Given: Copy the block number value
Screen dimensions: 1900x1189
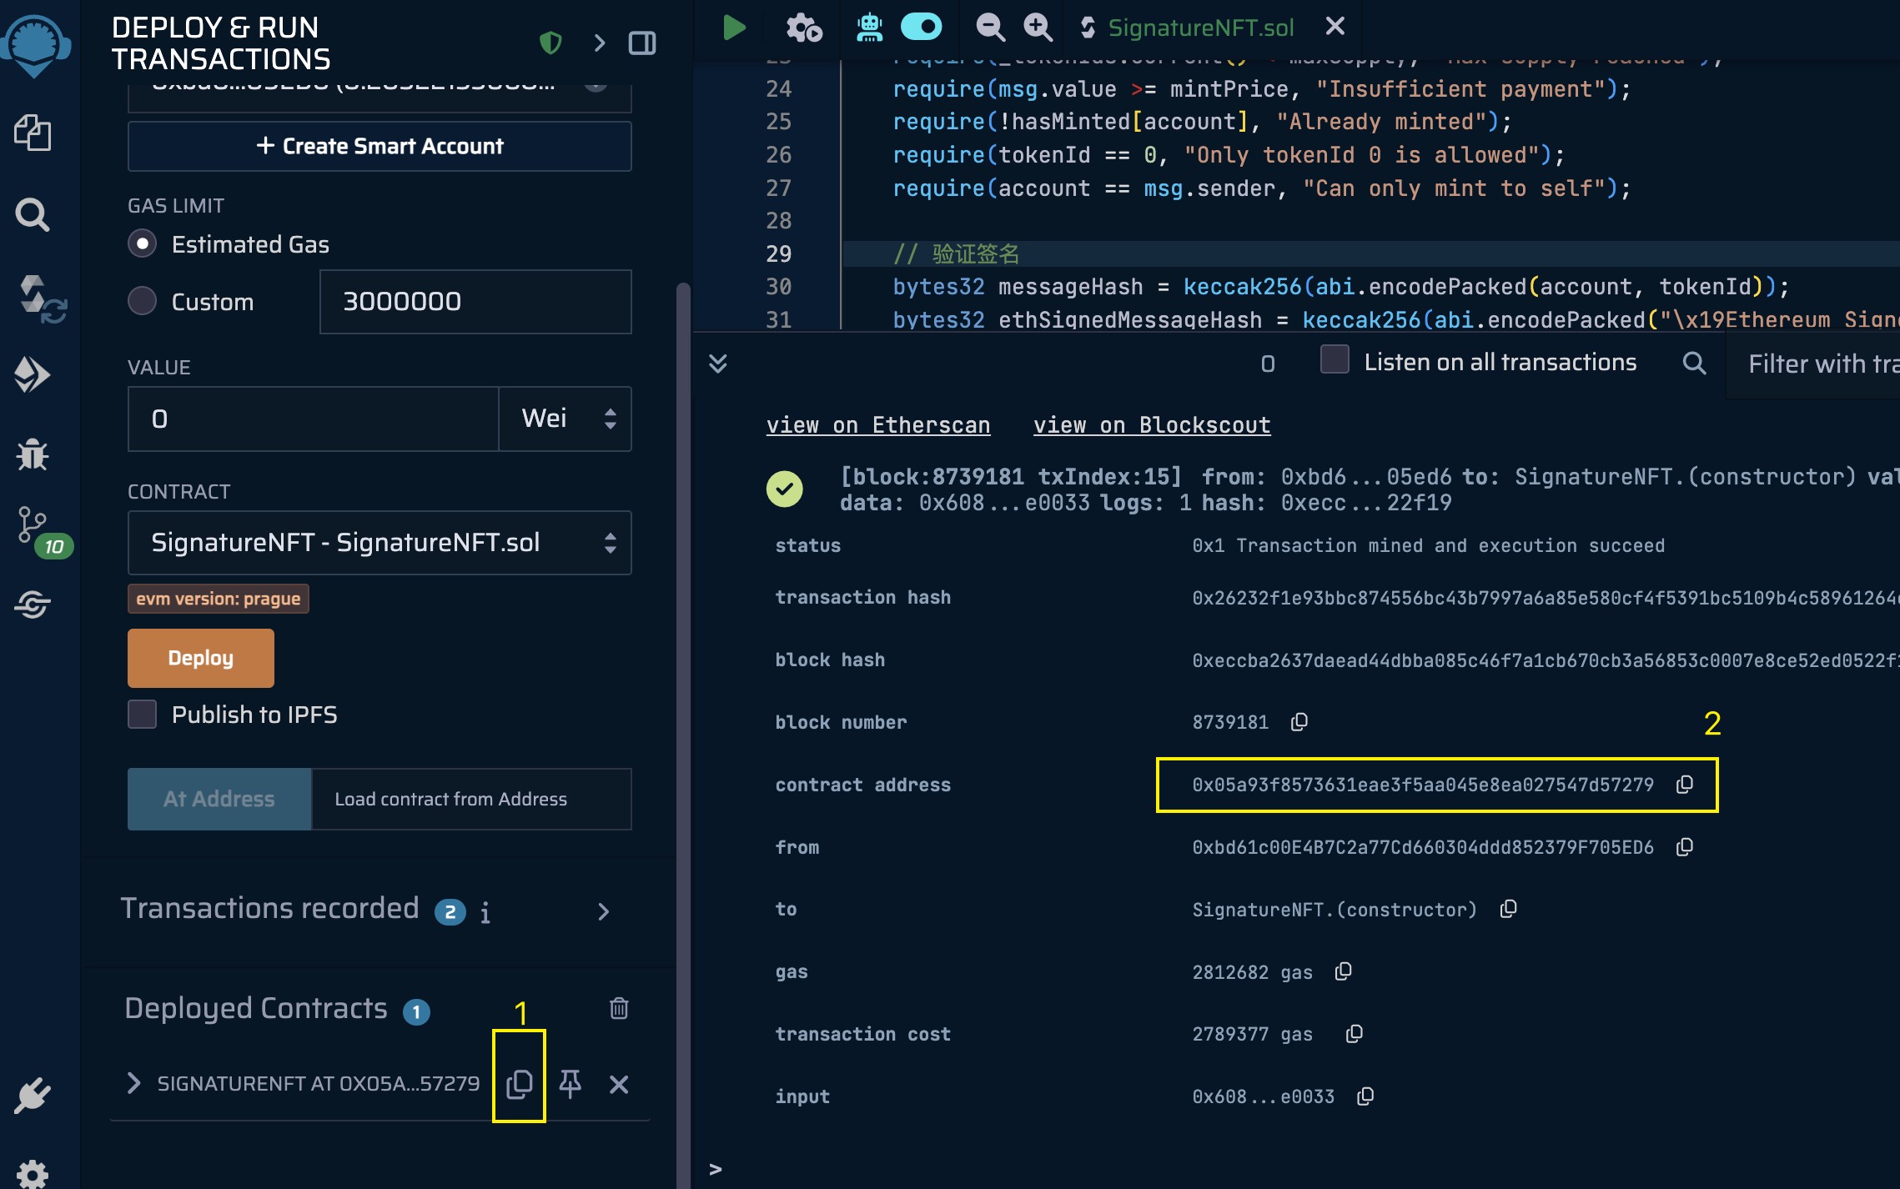Looking at the screenshot, I should coord(1299,722).
